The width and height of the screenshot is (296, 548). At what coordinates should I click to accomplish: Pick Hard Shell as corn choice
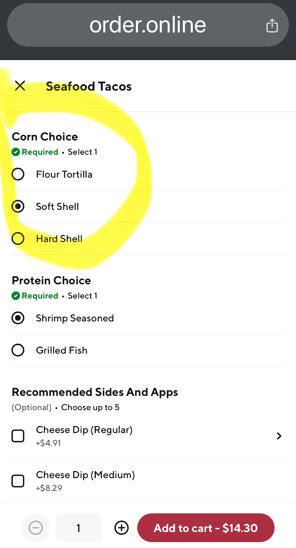18,239
